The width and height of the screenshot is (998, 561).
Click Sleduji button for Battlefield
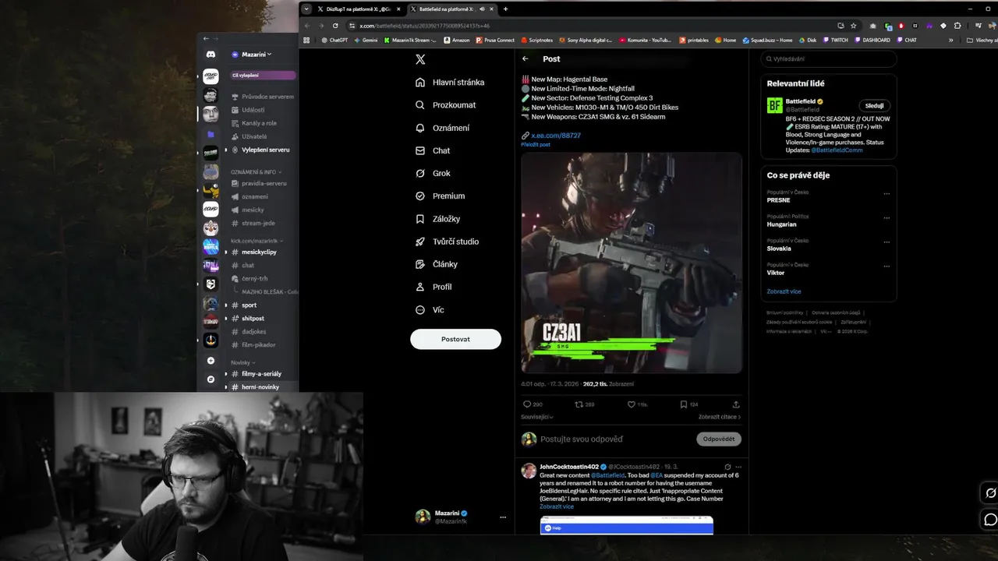coord(874,105)
